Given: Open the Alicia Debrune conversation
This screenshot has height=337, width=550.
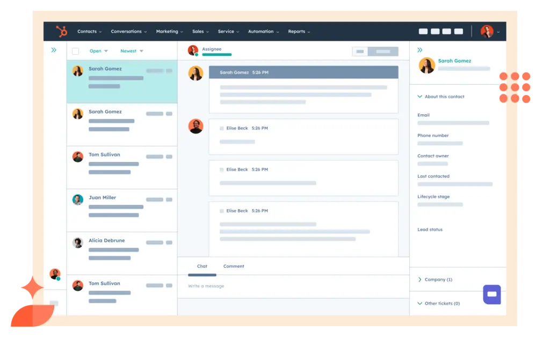Looking at the screenshot, I should (122, 253).
